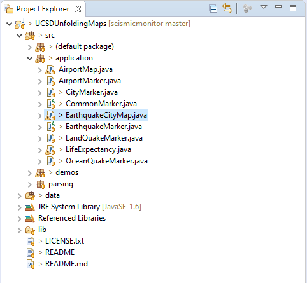Click the lib folder icon

coord(30,230)
